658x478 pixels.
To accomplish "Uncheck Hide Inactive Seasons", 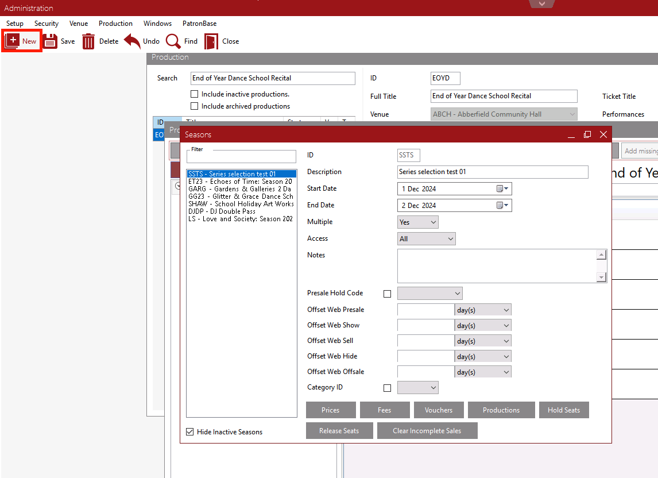I will pyautogui.click(x=190, y=432).
